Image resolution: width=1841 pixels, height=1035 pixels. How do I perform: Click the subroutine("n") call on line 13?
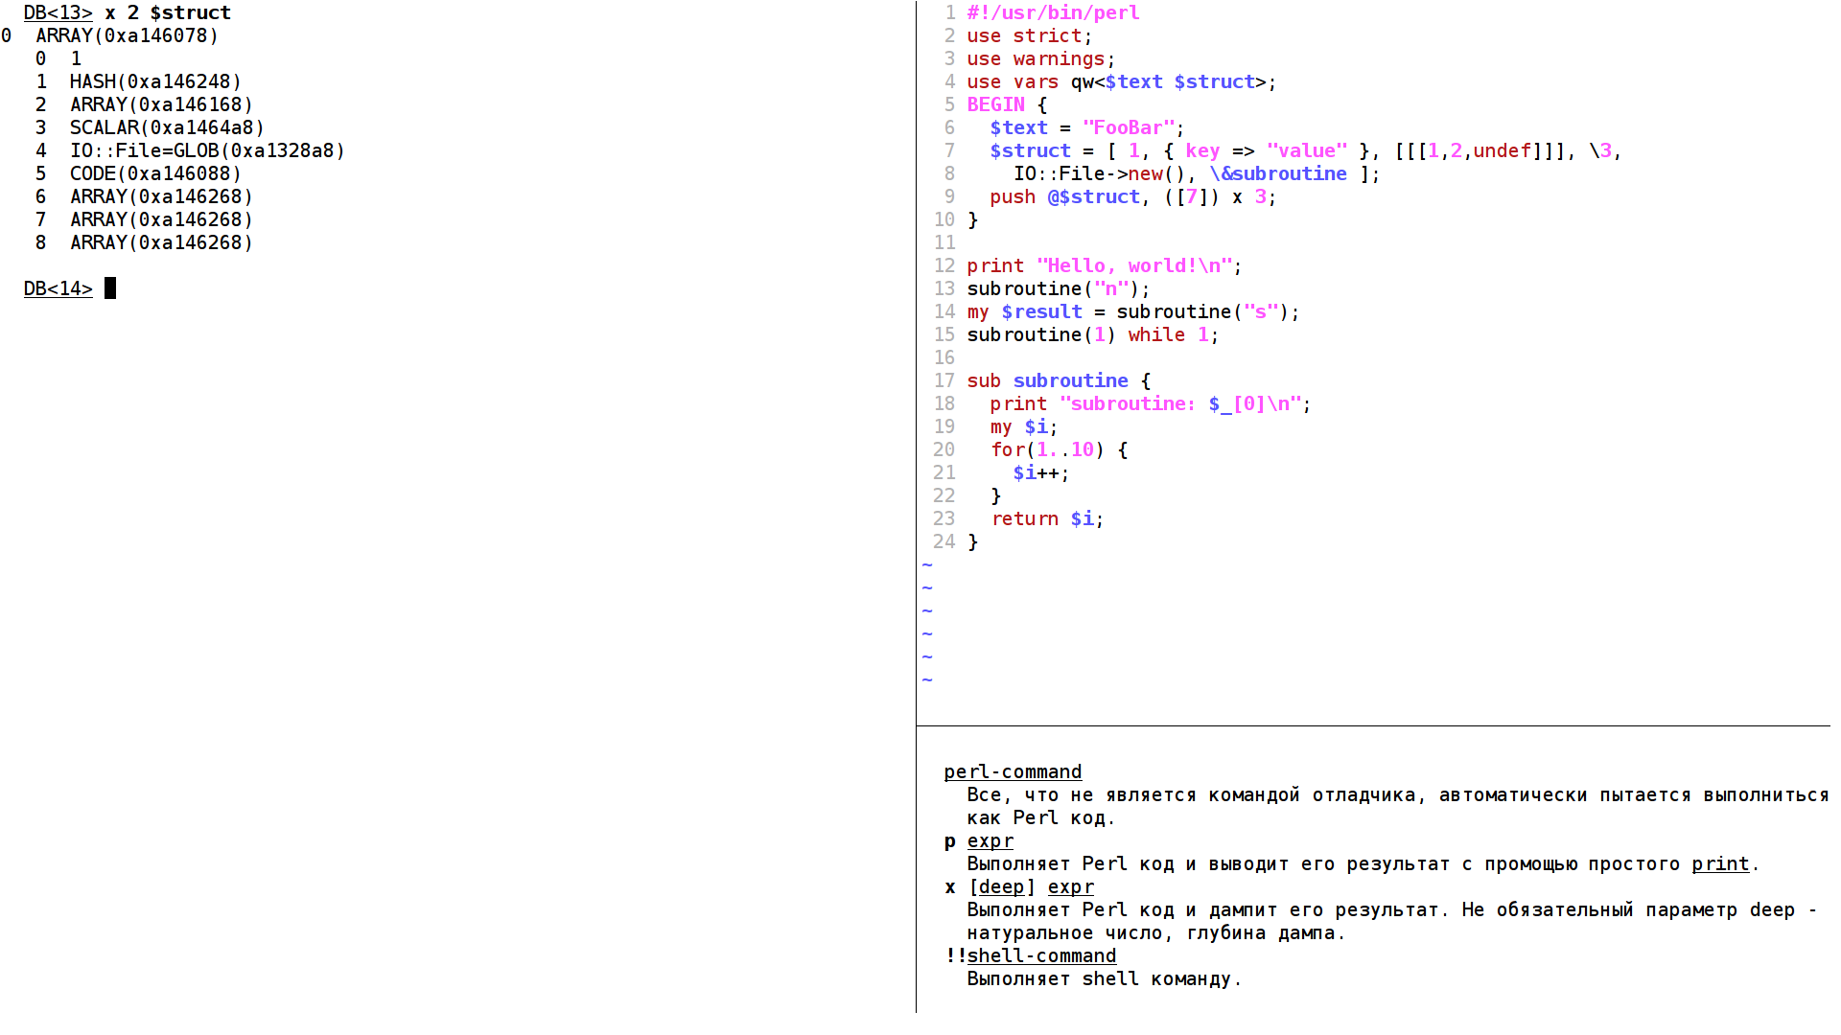click(1059, 288)
